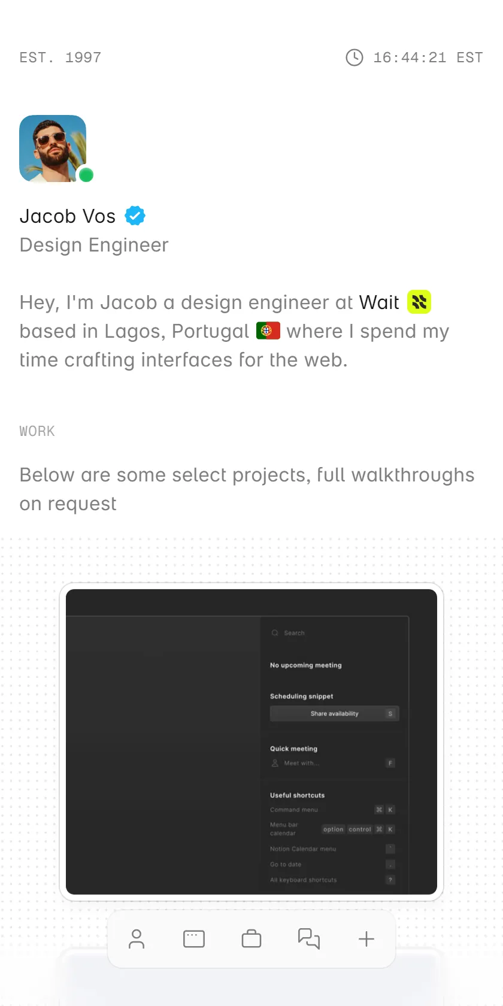Click the green online status dot
The image size is (503, 1006).
click(86, 175)
